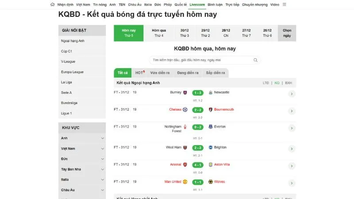Click LTĐ link for Ngoại hạng Anh
Viewport: 354px width, 199px height.
(x=266, y=83)
